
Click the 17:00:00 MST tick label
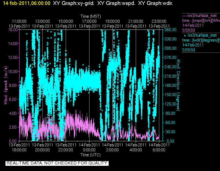(x=89, y=21)
